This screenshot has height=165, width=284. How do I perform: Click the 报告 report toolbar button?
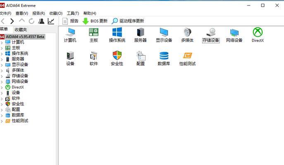point(70,21)
